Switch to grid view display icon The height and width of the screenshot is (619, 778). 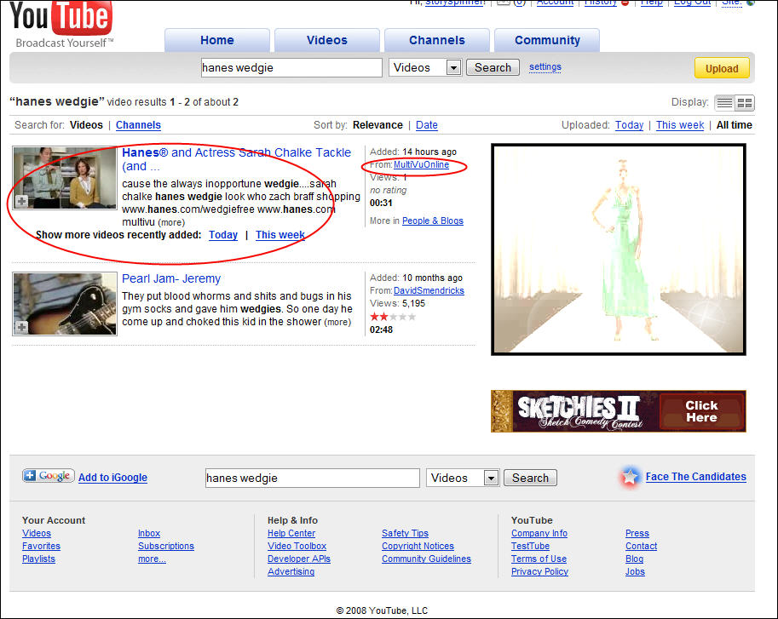coord(745,103)
